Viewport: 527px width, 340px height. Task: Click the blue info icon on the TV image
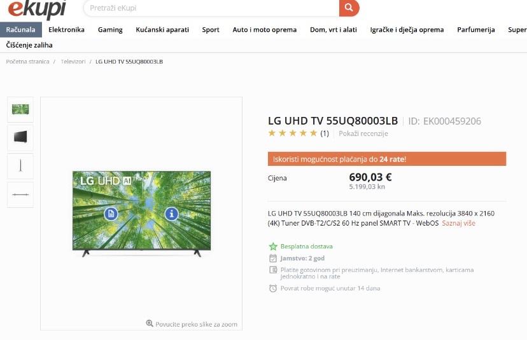click(x=171, y=214)
